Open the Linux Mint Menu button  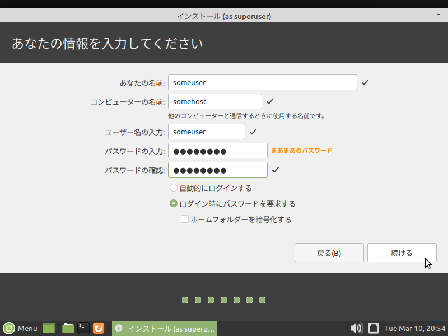20,328
